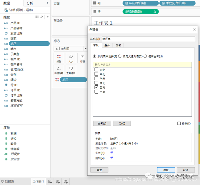Image resolution: width=200 pixels, height=185 pixels.
Task: Switch to the 条件 tab in dialog
Action: click(107, 46)
